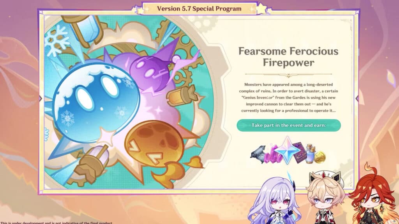This screenshot has height=224, width=399.
Task: Click the gold Mora coin icon
Action: [320, 157]
